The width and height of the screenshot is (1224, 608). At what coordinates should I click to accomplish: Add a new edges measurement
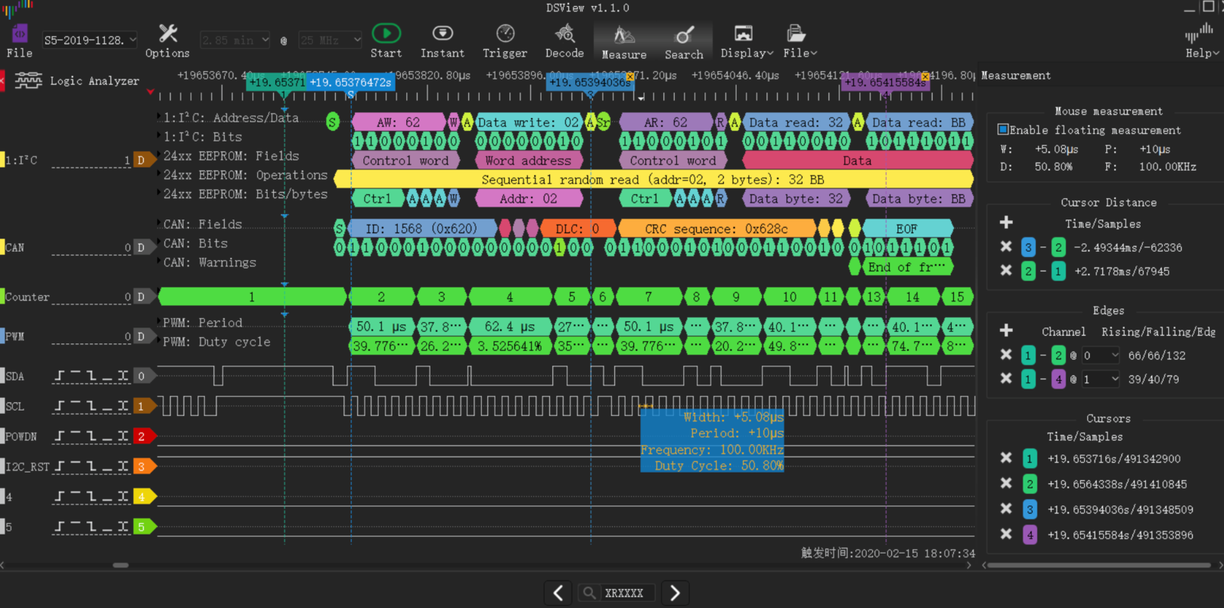tap(1006, 330)
